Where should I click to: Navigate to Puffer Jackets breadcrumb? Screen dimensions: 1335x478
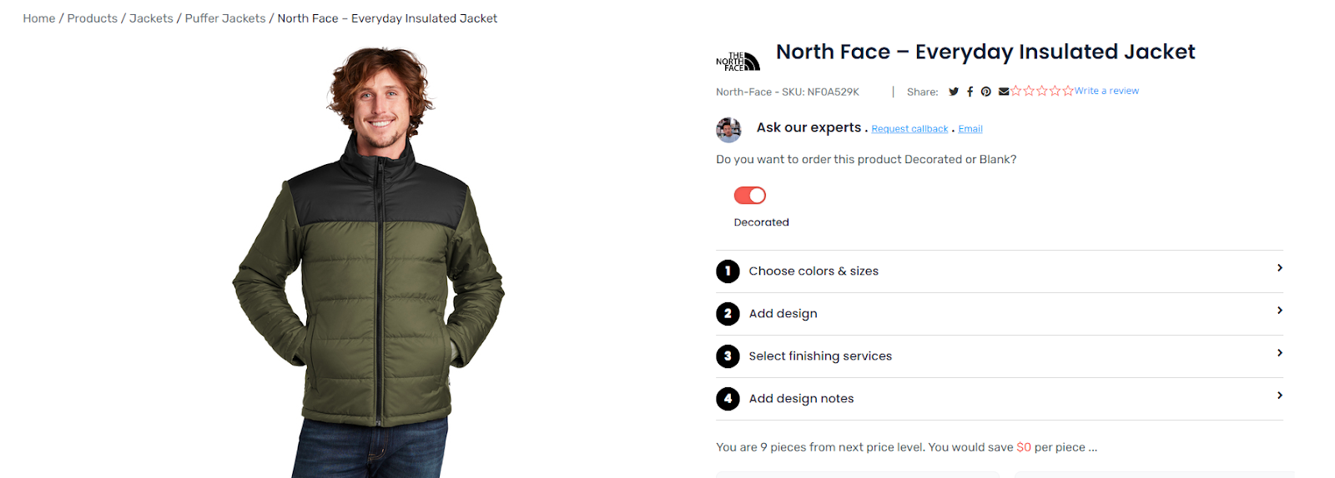[x=225, y=18]
